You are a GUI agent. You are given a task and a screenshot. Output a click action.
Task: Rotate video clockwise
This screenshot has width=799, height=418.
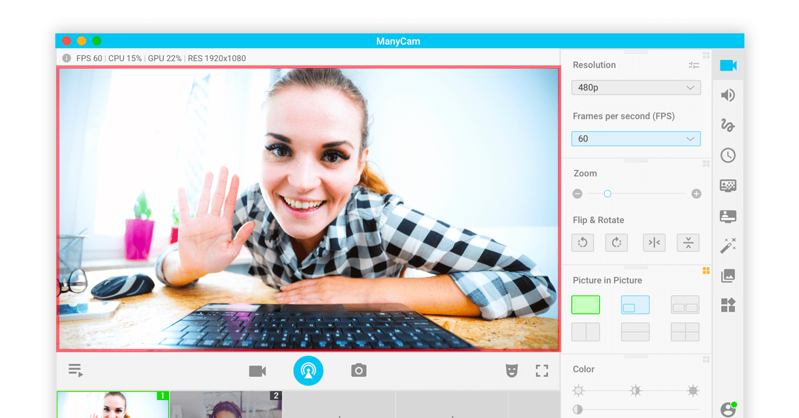(617, 243)
